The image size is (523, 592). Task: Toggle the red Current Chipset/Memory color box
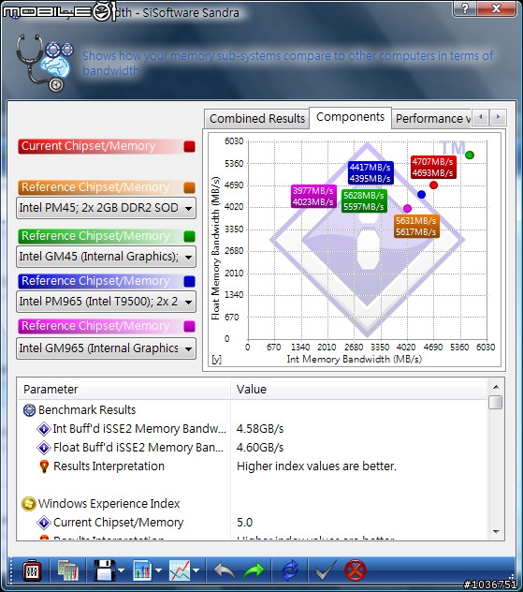(x=189, y=146)
